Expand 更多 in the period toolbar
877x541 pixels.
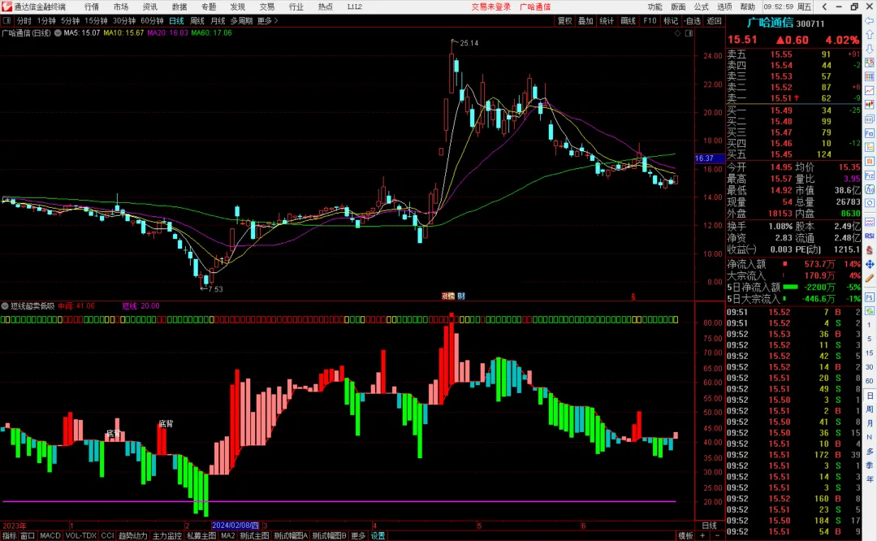pyautogui.click(x=267, y=20)
